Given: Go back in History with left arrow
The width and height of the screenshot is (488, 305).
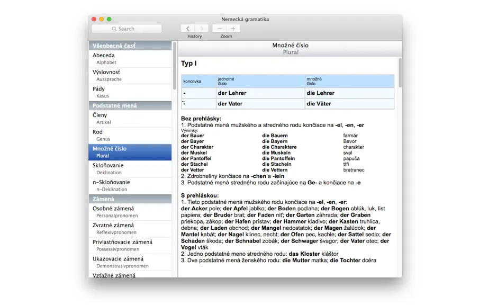Looking at the screenshot, I should coord(188,29).
